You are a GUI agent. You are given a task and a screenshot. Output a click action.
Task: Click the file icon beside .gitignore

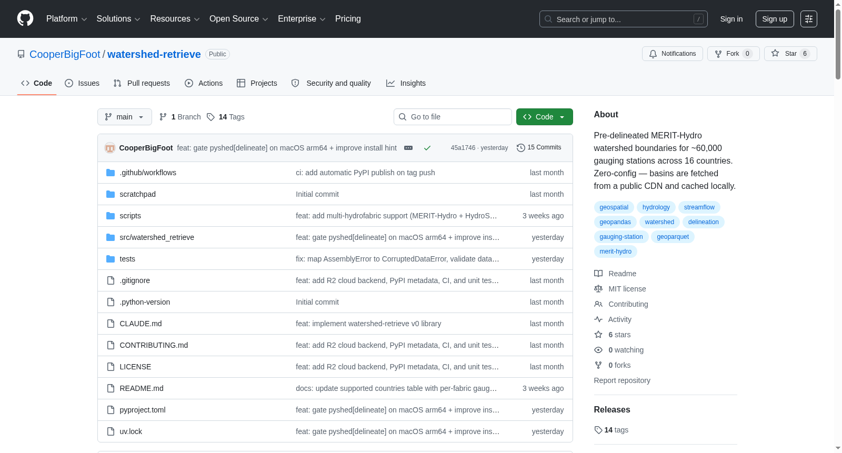point(111,280)
